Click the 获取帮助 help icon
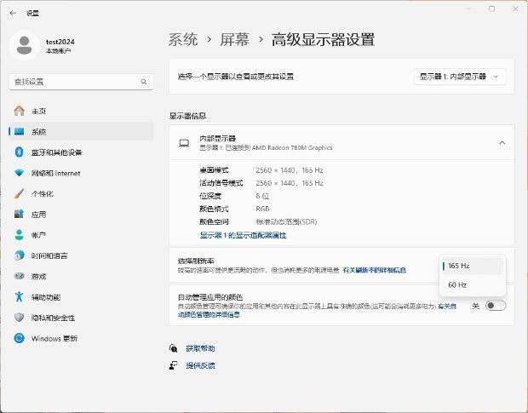 click(x=174, y=348)
